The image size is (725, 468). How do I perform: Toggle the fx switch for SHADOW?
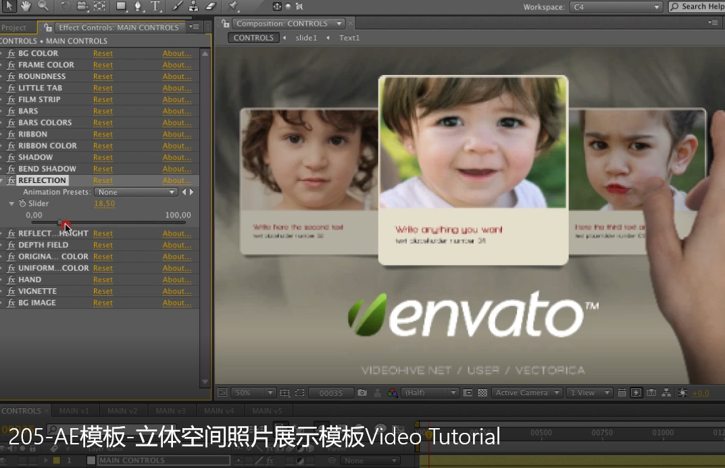click(x=11, y=157)
